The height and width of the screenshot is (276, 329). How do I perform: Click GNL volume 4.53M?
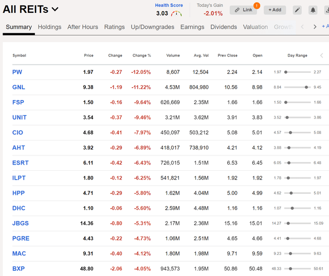(172, 87)
